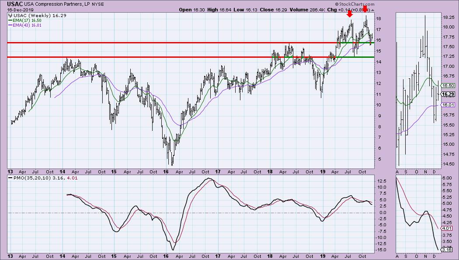
Task: Click the 5.00 label on zoomed PMO axis
Action: (x=448, y=204)
